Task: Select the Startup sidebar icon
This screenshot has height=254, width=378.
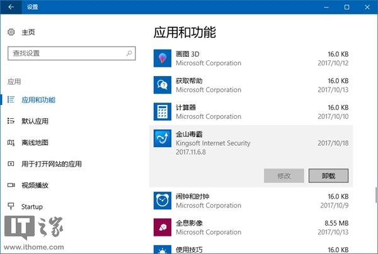Action: tap(11, 206)
